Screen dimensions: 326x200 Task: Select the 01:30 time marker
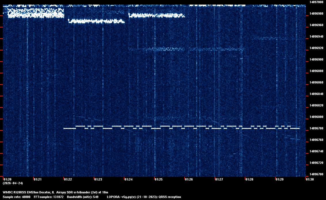pos(310,179)
